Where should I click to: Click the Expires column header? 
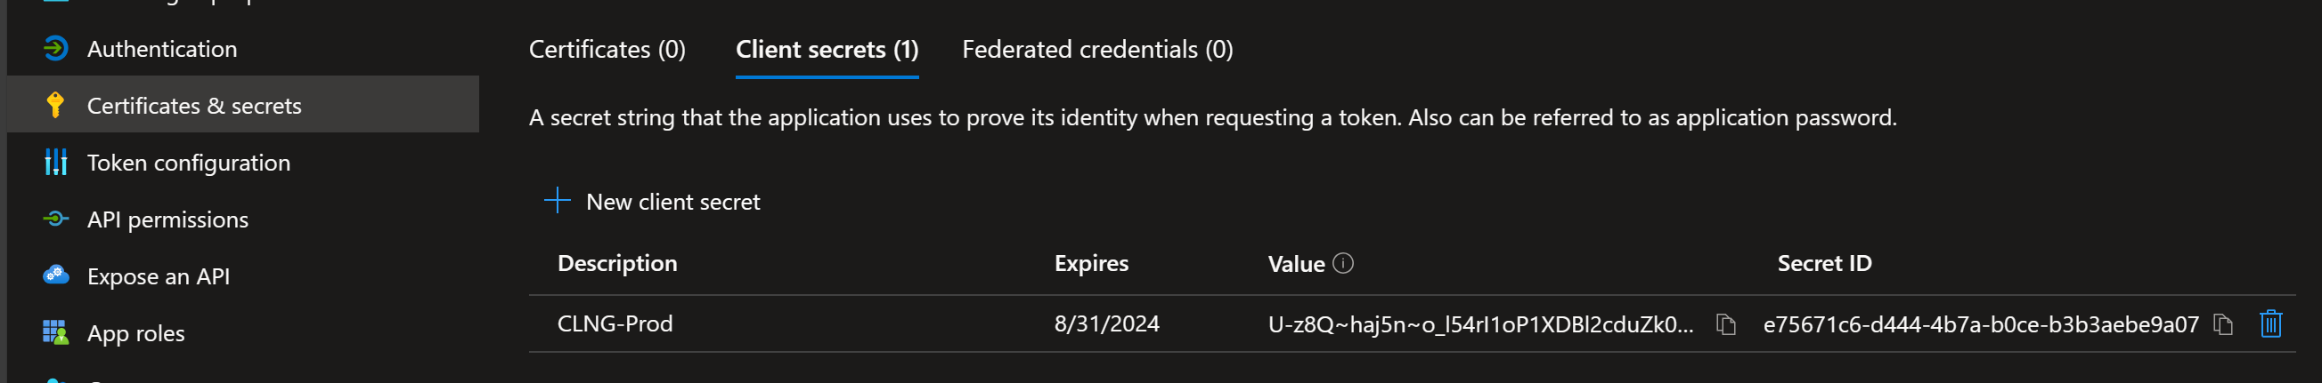[1091, 263]
